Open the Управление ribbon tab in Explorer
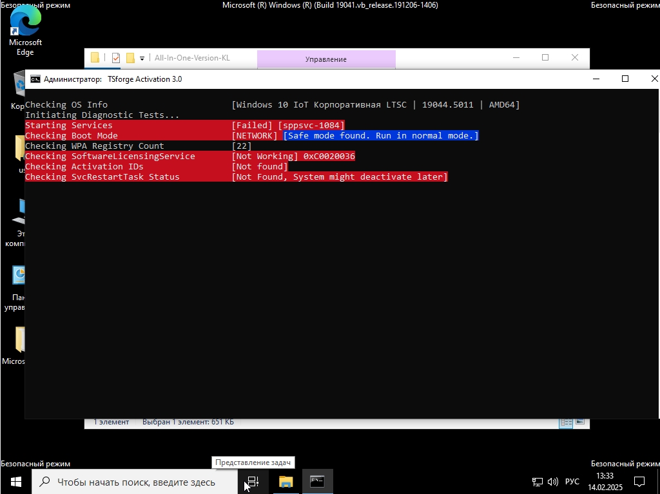The width and height of the screenshot is (660, 494). [325, 59]
